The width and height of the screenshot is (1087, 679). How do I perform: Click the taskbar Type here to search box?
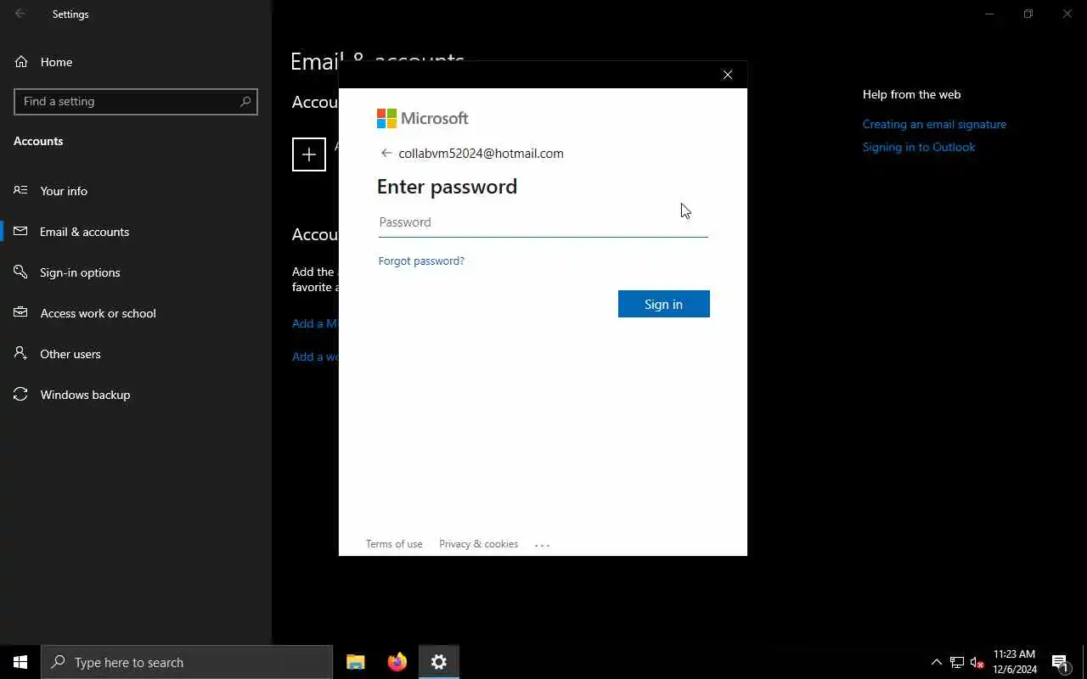click(187, 662)
